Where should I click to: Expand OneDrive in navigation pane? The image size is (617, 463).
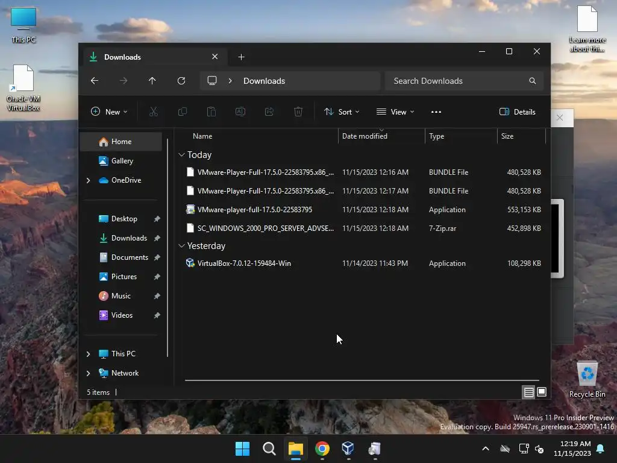pyautogui.click(x=88, y=180)
